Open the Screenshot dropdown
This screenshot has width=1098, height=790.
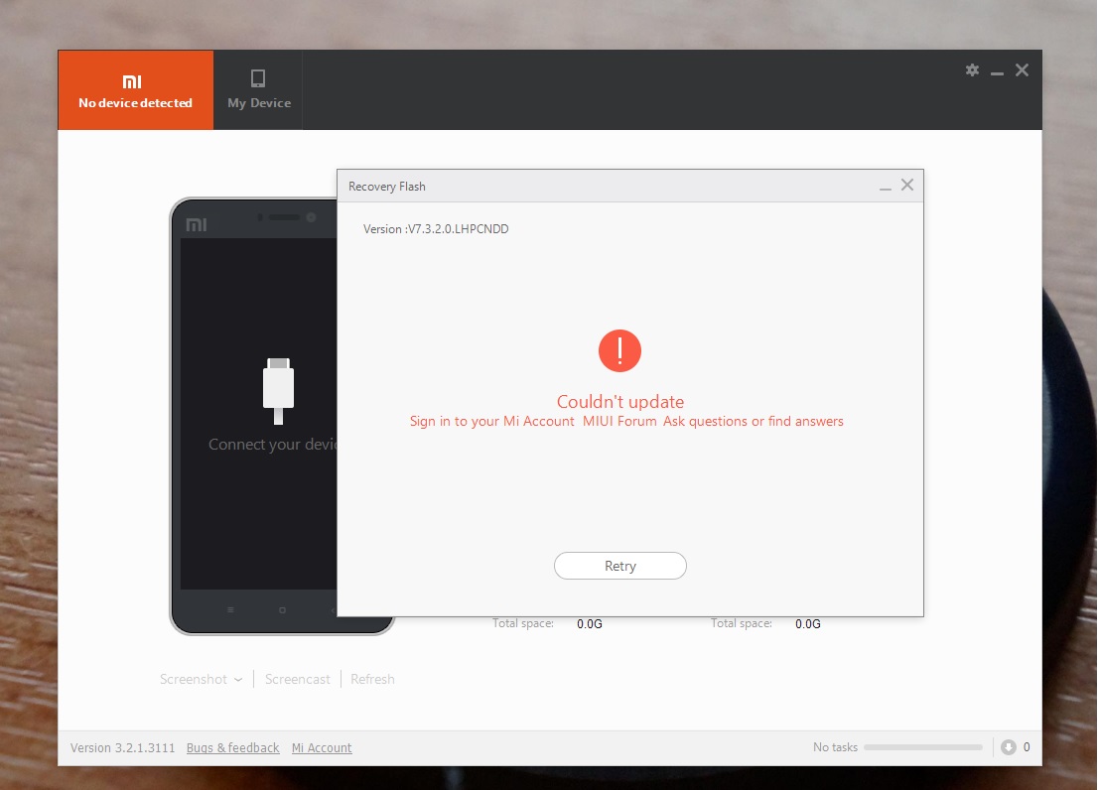201,679
